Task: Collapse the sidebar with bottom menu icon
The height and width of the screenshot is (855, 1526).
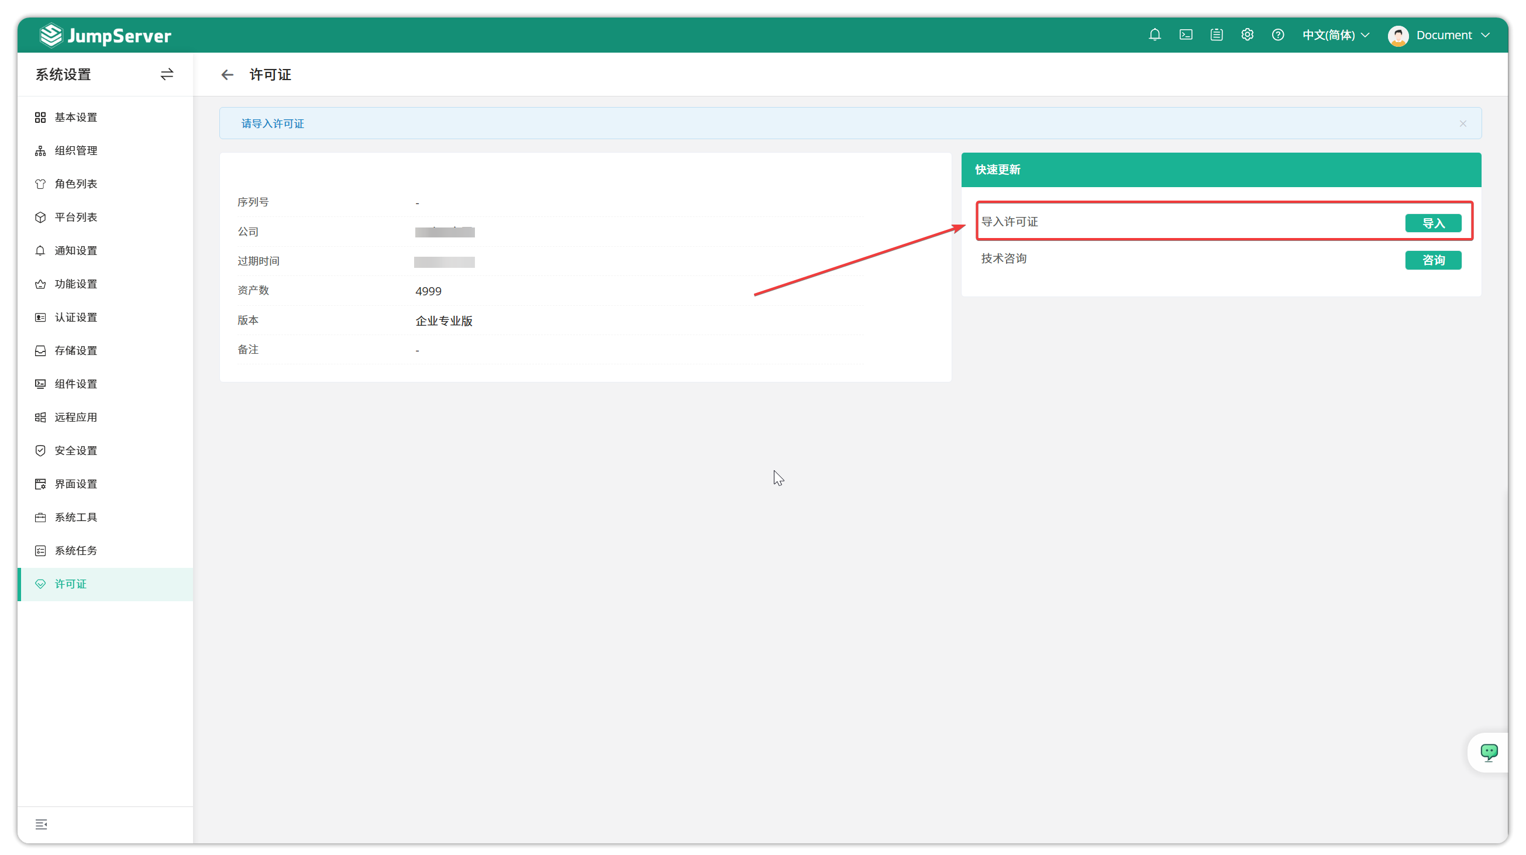Action: (41, 824)
